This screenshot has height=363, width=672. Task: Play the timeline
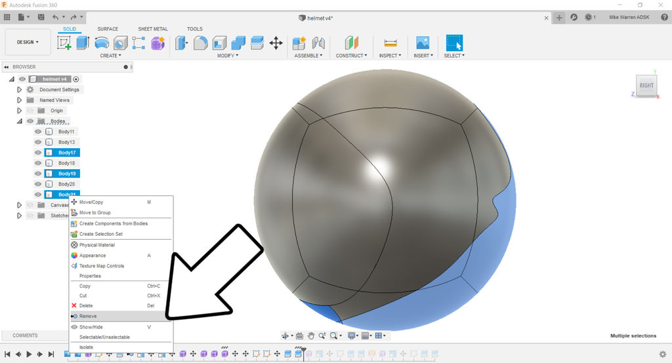[x=29, y=354]
